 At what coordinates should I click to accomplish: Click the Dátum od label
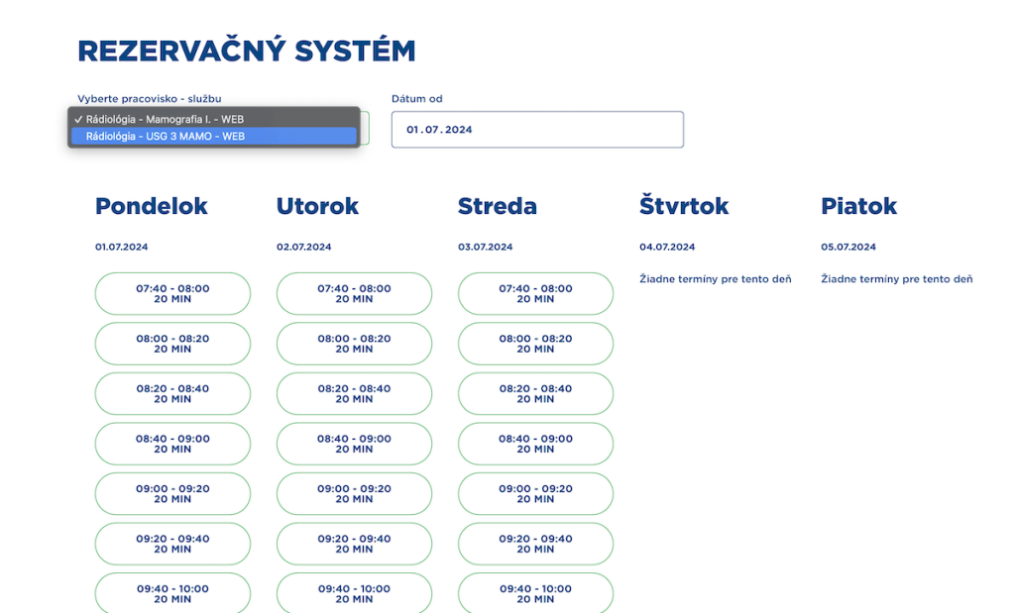pos(417,99)
